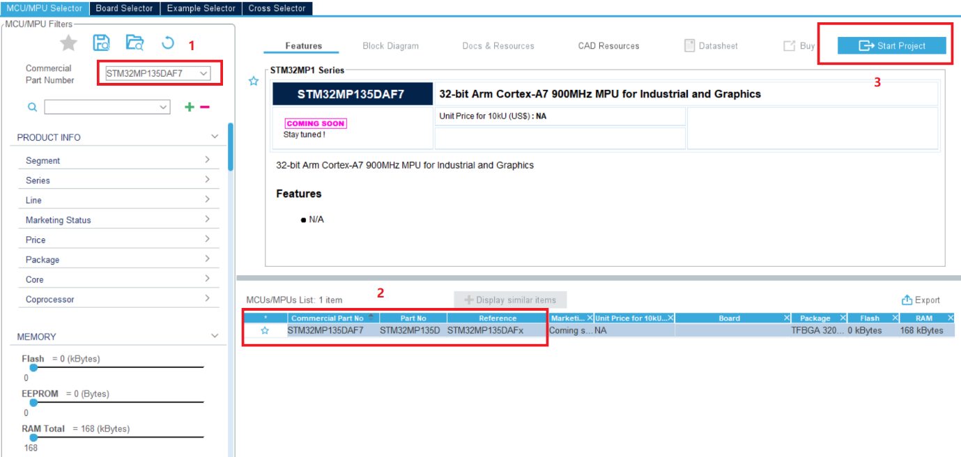Image resolution: width=961 pixels, height=457 pixels.
Task: Export the MCU list
Action: tap(921, 300)
